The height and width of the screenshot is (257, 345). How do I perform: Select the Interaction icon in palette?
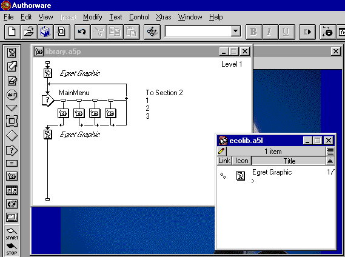coord(12,150)
